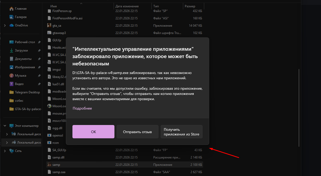The image size is (321, 176).
Task: Click Get apps from Store button
Action: pyautogui.click(x=181, y=132)
